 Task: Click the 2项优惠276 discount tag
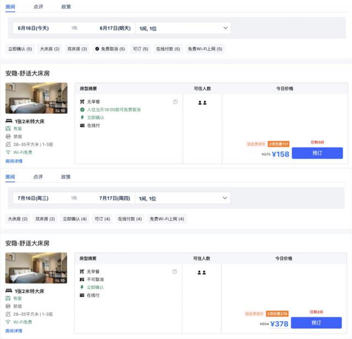tap(277, 314)
